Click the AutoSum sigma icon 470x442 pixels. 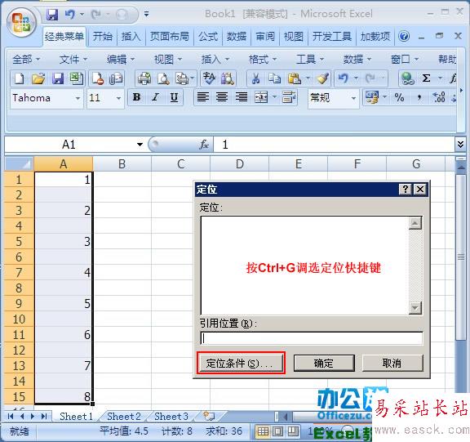click(x=426, y=78)
